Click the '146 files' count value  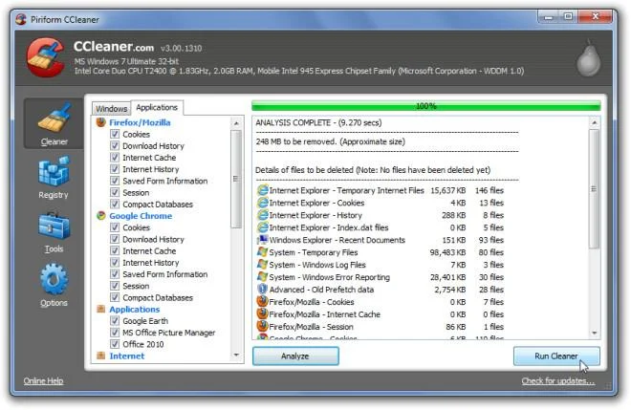click(489, 190)
